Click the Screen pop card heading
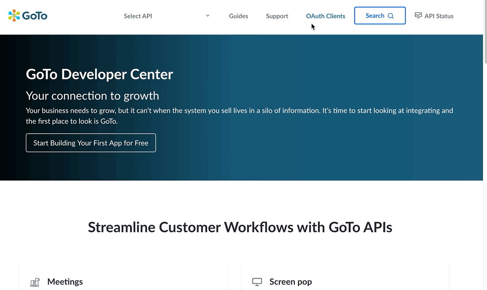Viewport: 487px width, 290px height. [x=291, y=282]
